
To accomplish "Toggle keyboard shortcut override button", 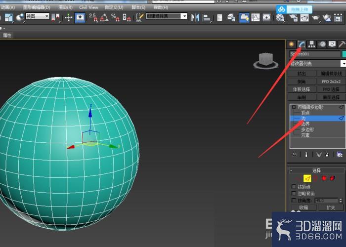I will [x=80, y=17].
